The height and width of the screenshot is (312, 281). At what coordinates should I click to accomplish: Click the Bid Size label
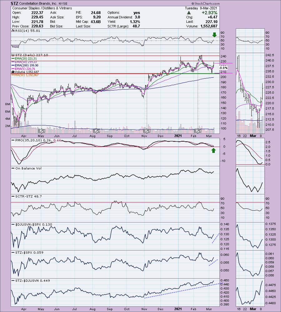click(x=57, y=26)
